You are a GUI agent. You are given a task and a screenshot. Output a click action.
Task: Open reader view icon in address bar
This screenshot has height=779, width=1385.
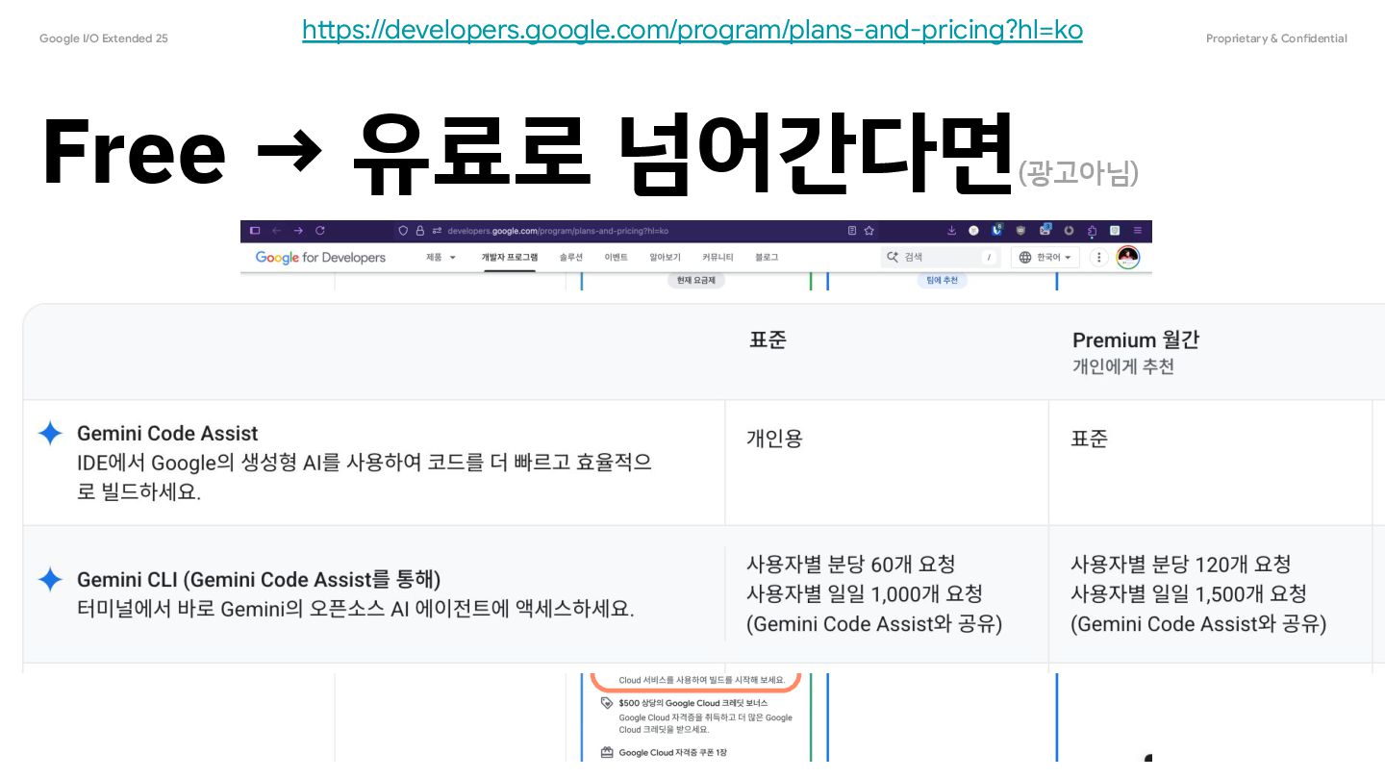(852, 231)
